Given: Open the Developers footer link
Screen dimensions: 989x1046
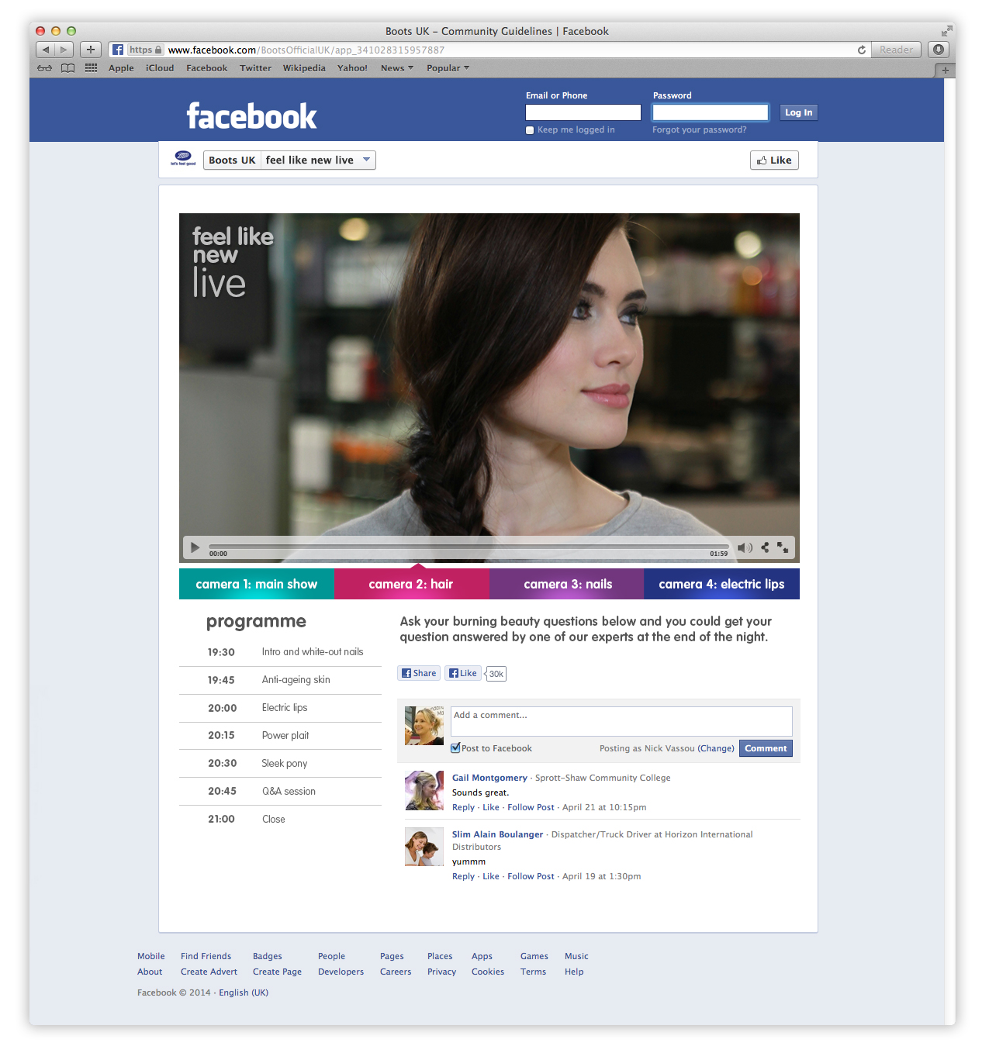Looking at the screenshot, I should point(341,972).
